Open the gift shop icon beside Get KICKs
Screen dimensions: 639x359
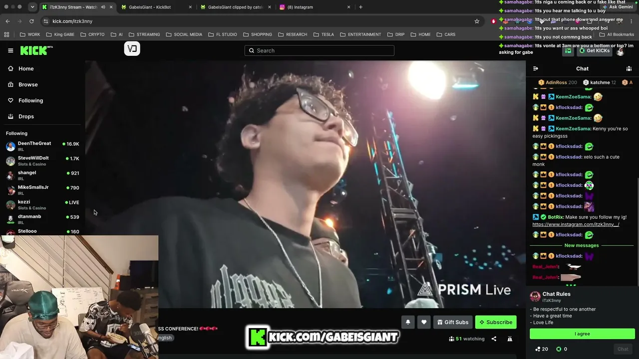click(x=568, y=51)
